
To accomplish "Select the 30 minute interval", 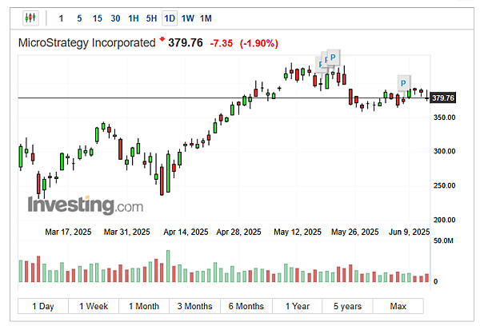I will pos(115,18).
